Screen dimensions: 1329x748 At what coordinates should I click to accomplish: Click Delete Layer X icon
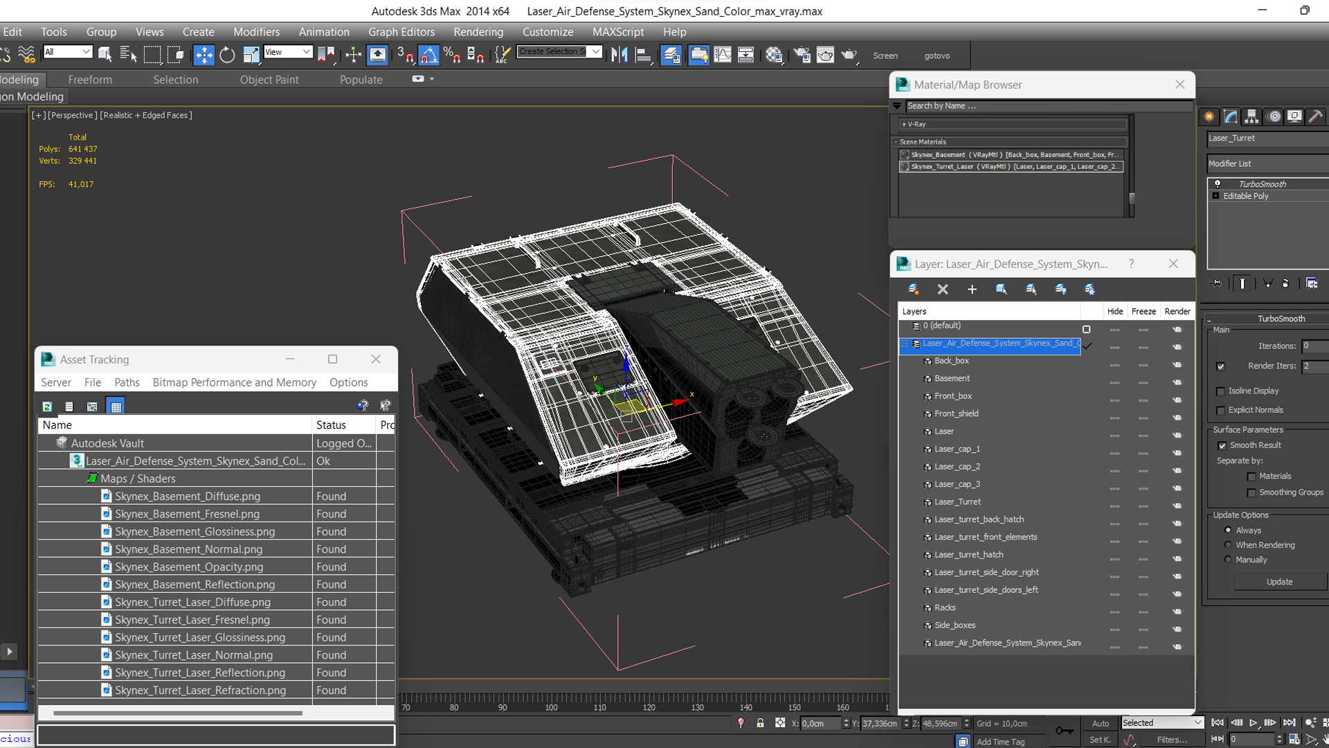point(943,289)
